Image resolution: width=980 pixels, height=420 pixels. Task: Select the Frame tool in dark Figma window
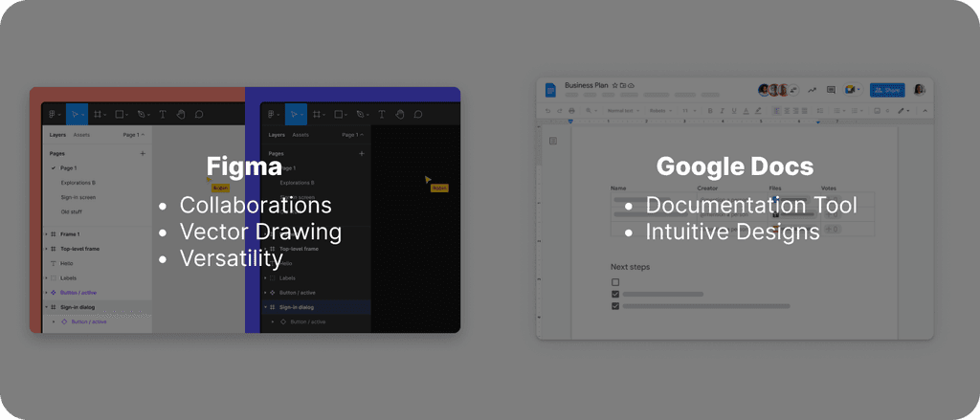click(x=319, y=115)
